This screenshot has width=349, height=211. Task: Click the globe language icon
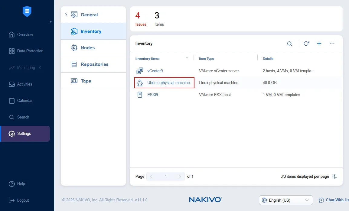click(x=264, y=200)
